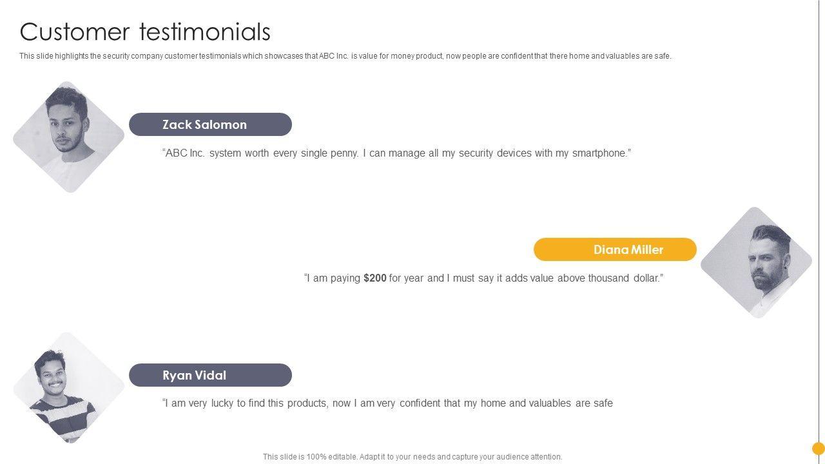Click the bold $200 amount
825x464 pixels.
375,278
